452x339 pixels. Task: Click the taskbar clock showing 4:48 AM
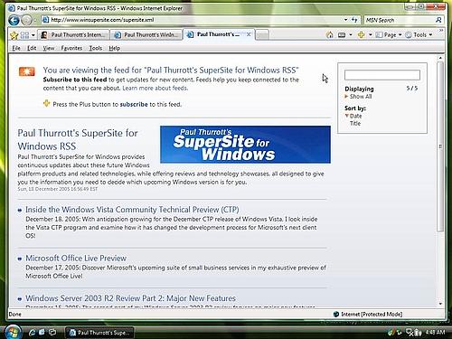435,332
